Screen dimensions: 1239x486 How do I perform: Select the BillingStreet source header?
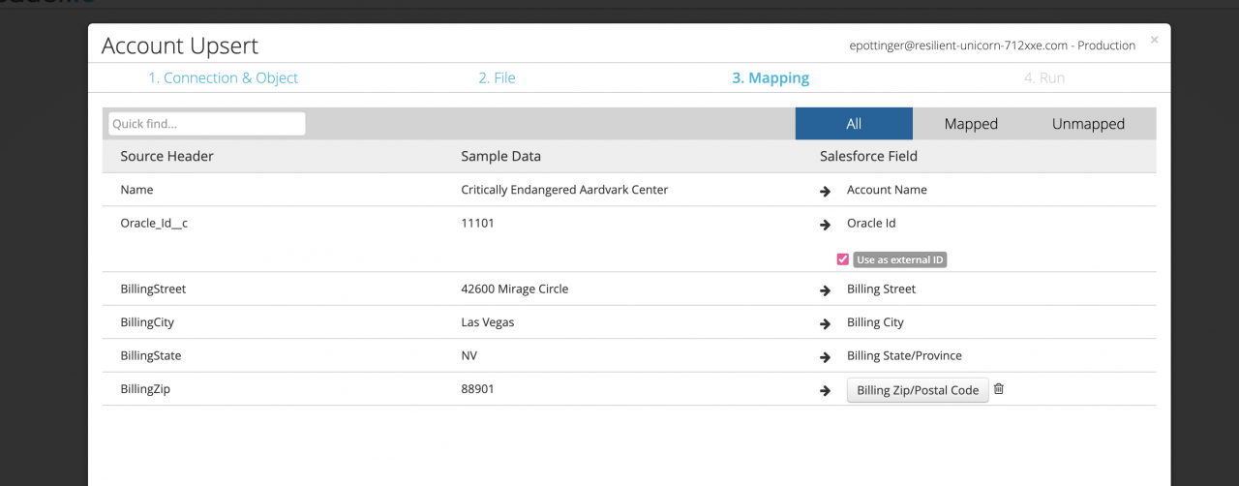click(x=153, y=289)
